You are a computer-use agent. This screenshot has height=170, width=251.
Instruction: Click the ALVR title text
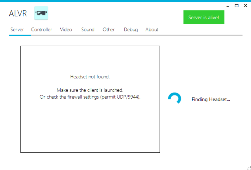18,13
